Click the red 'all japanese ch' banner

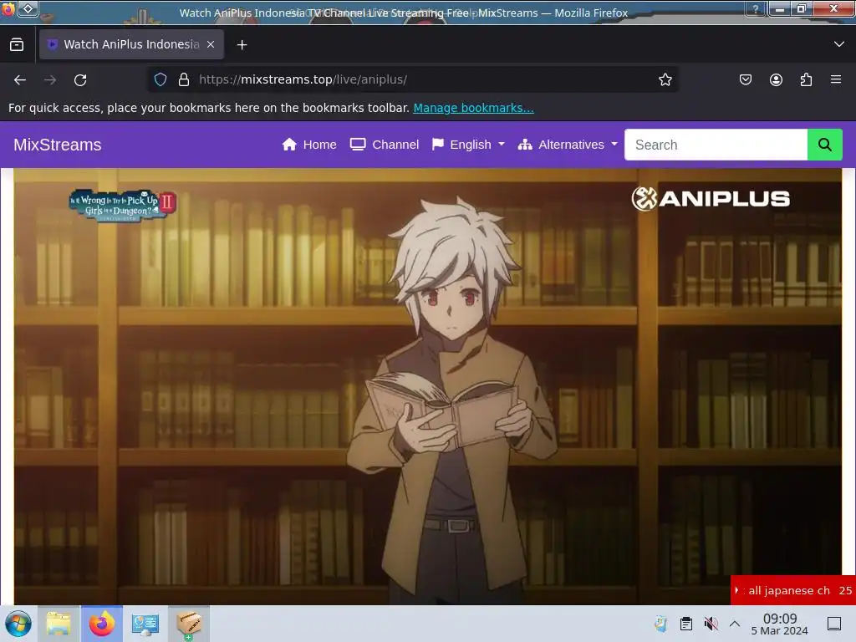(793, 590)
